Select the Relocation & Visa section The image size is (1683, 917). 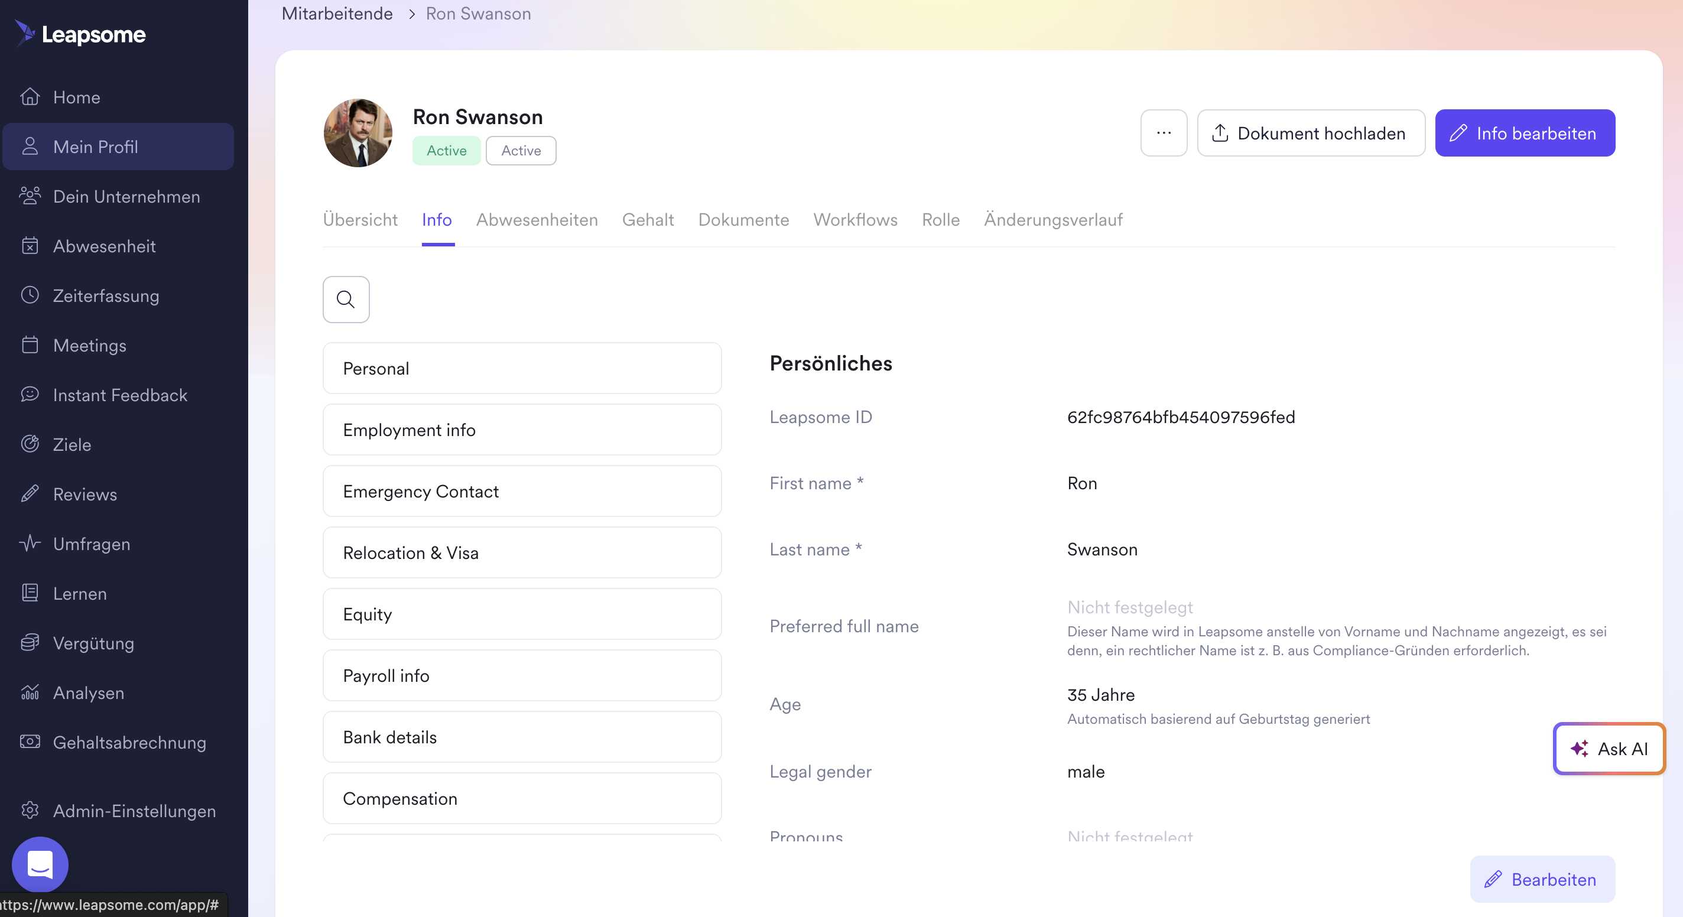pos(521,552)
